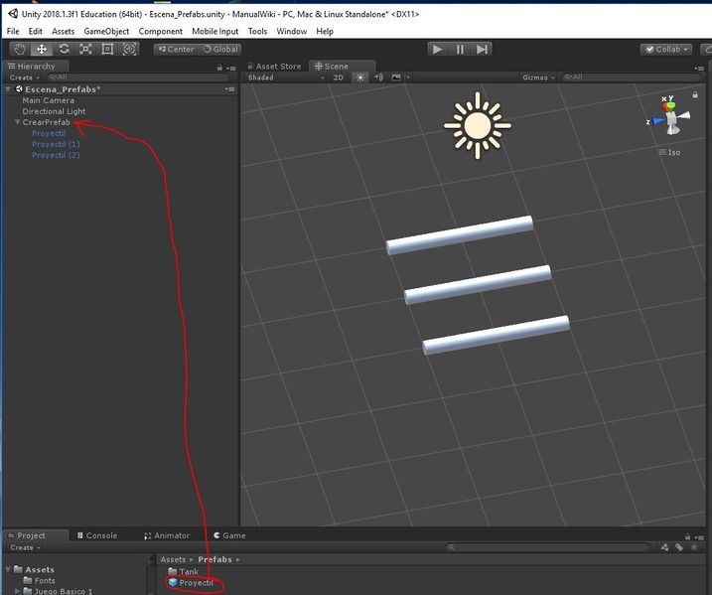Start Play mode
The width and height of the screenshot is (712, 595).
click(438, 49)
